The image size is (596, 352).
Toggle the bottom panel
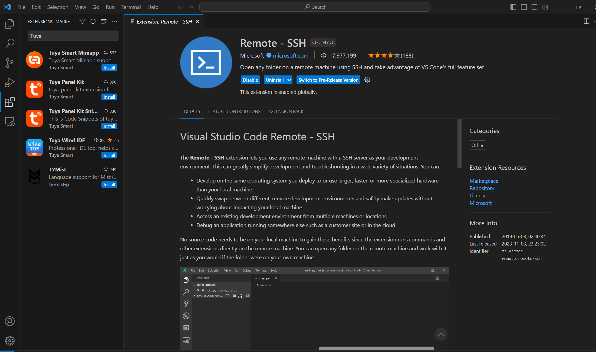pos(524,7)
